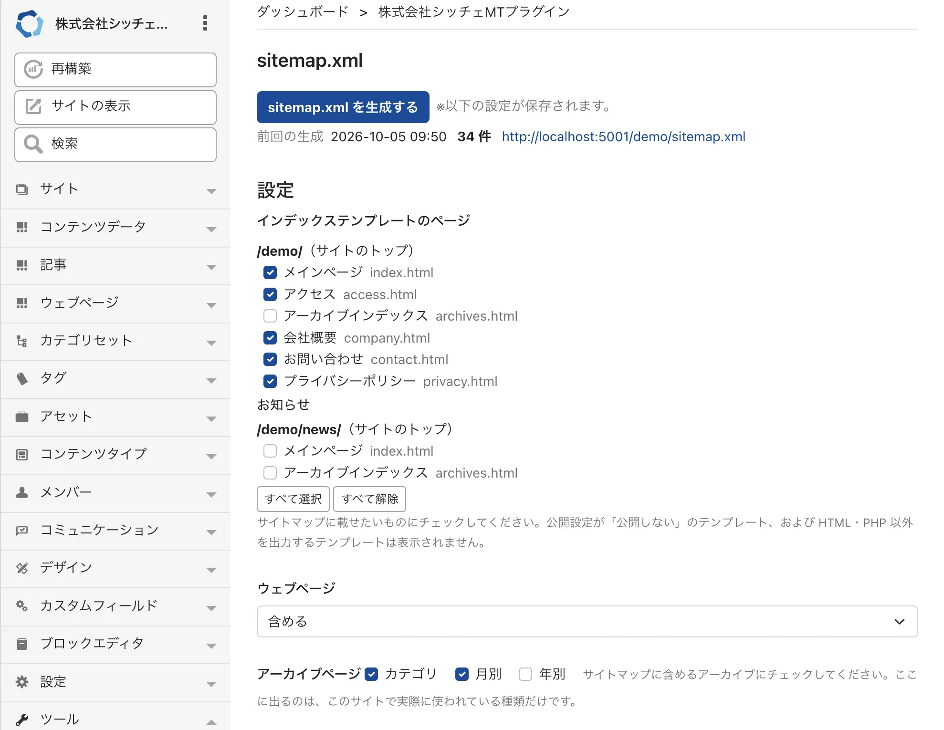This screenshot has height=730, width=944.
Task: Expand the ブロックエディタ sidebar arrow
Action: pyautogui.click(x=211, y=646)
